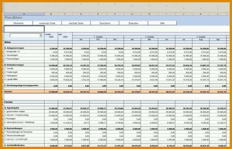Select the A. Eigenkapital row label
The height and width of the screenshot is (149, 232).
pos(12,108)
